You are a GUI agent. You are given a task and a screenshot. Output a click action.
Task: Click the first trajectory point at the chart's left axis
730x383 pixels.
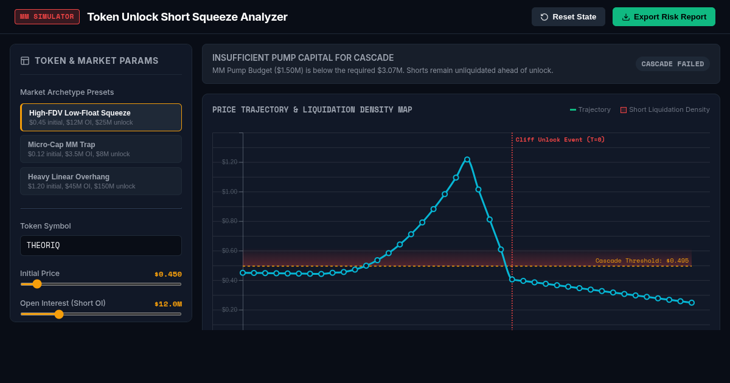click(243, 273)
